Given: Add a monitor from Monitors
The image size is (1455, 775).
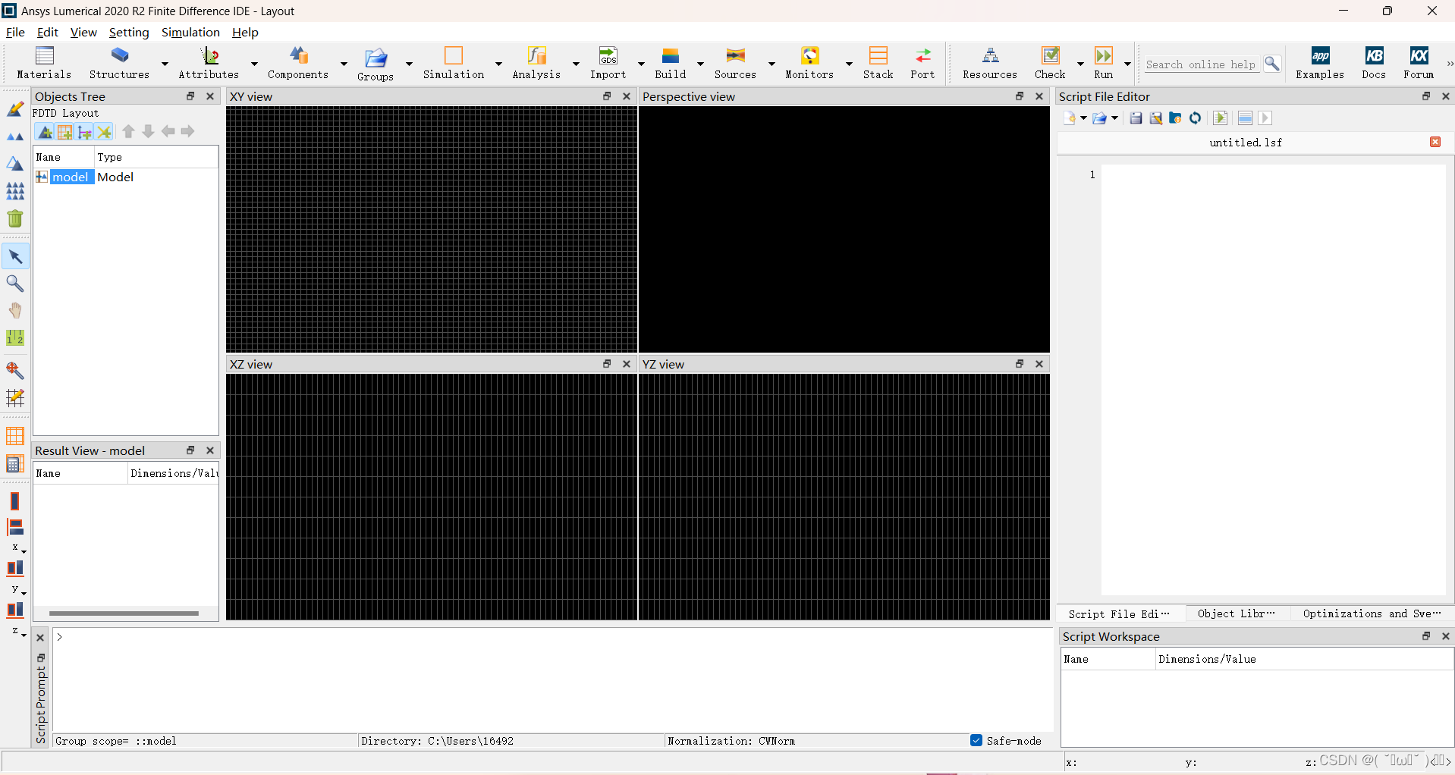Looking at the screenshot, I should click(x=809, y=62).
